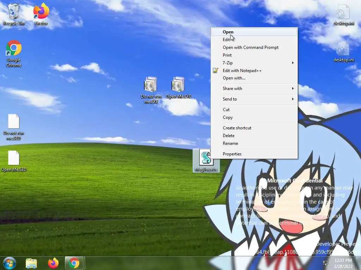Expand the Share with submenu
The width and height of the screenshot is (361, 270).
point(254,88)
